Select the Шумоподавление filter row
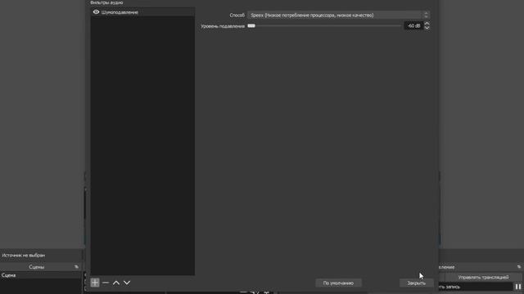 coord(142,12)
